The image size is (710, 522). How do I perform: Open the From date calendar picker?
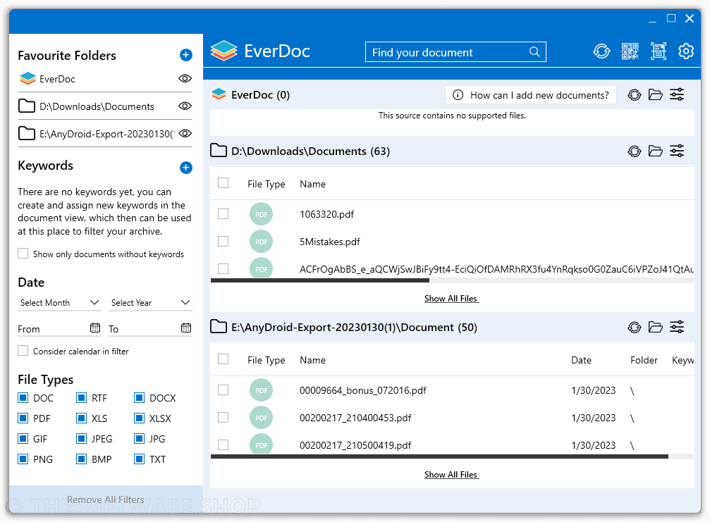click(x=95, y=328)
